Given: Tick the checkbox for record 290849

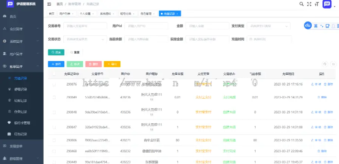Looking at the screenshot, I should pos(54,97).
